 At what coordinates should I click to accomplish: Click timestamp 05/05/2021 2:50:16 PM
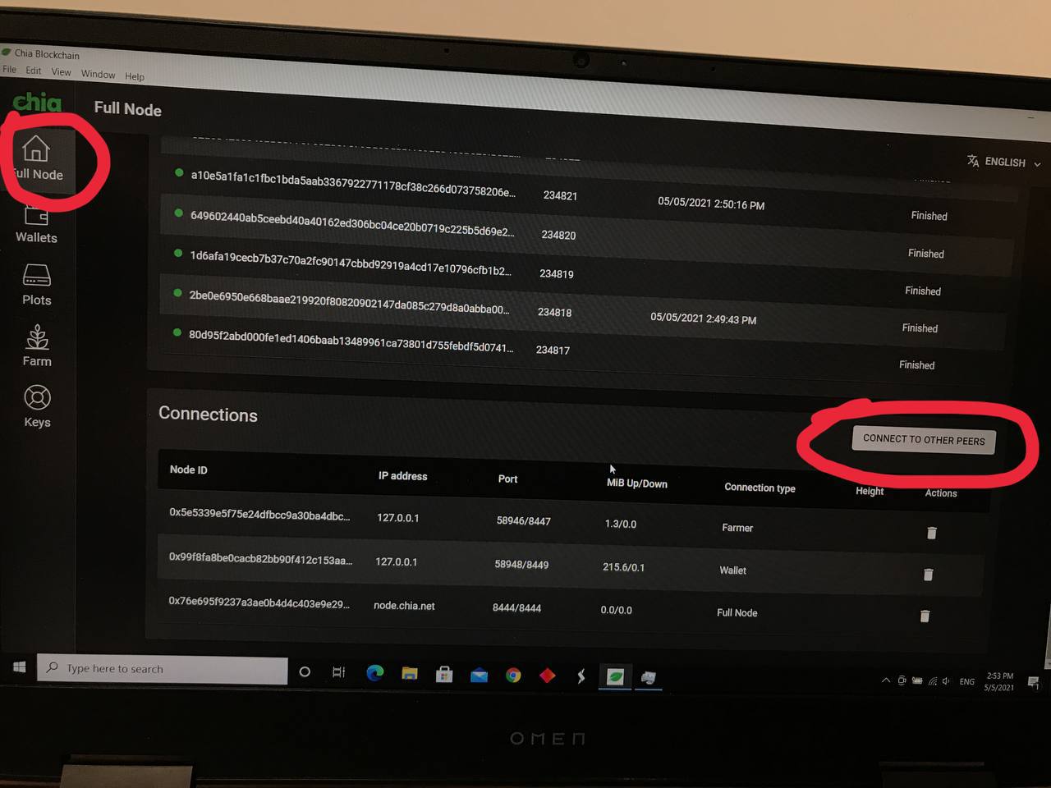(711, 204)
